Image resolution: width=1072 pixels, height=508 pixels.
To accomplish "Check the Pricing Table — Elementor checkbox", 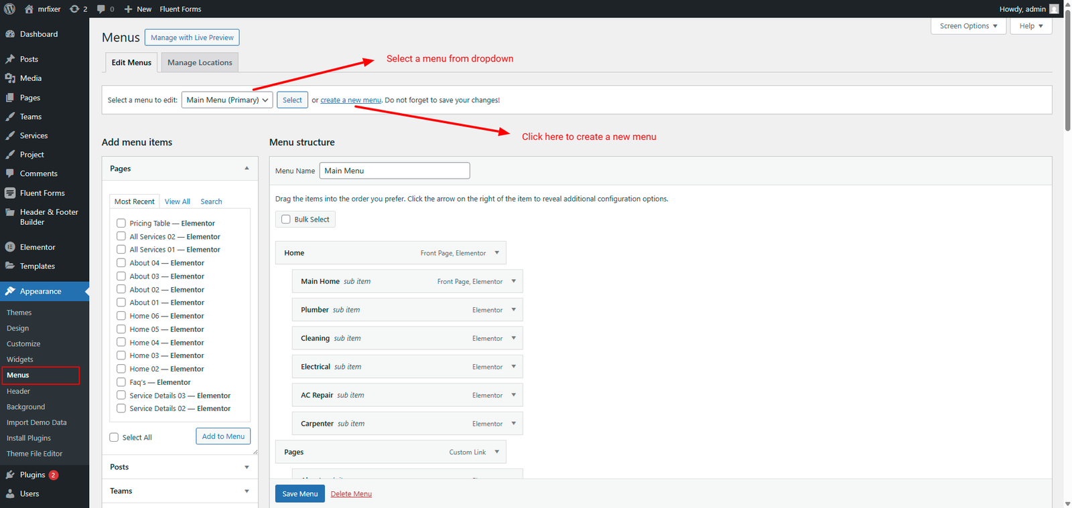I will (121, 223).
